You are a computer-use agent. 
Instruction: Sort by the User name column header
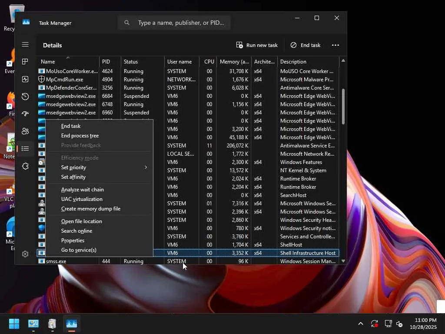click(x=182, y=62)
